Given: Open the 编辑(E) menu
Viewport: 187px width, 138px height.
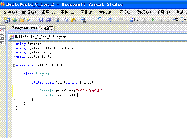Looking at the screenshot, I should [x=29, y=12].
